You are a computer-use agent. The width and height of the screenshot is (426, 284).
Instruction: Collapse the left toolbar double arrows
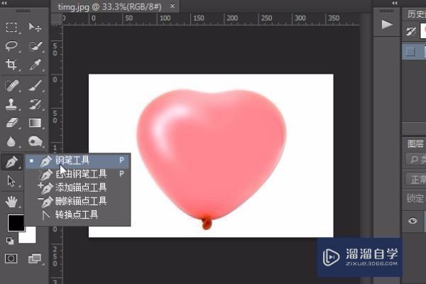click(x=4, y=3)
